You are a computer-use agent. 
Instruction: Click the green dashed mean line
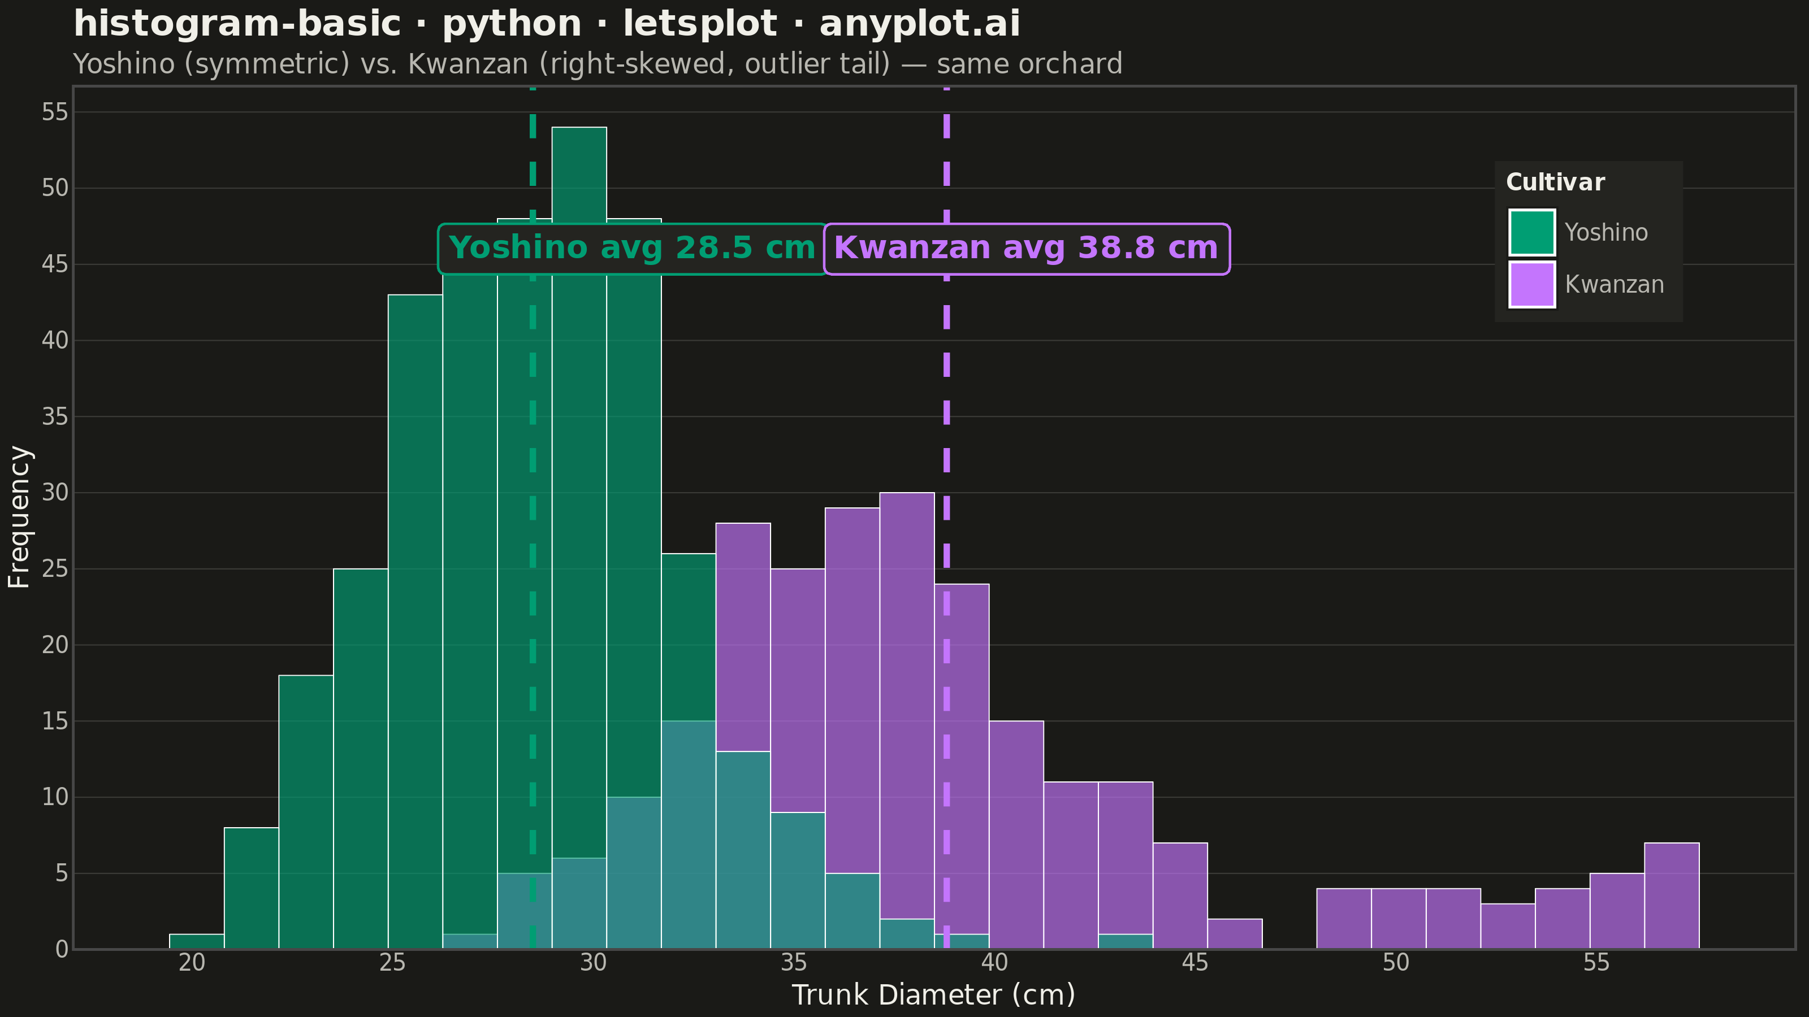pyautogui.click(x=533, y=518)
